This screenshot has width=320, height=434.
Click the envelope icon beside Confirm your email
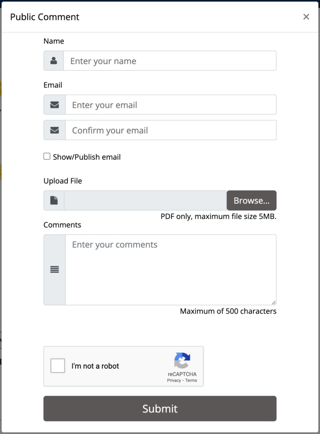click(x=55, y=130)
